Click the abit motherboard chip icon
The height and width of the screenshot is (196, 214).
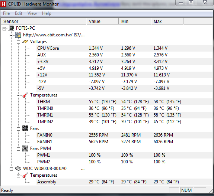pyautogui.click(x=18, y=35)
